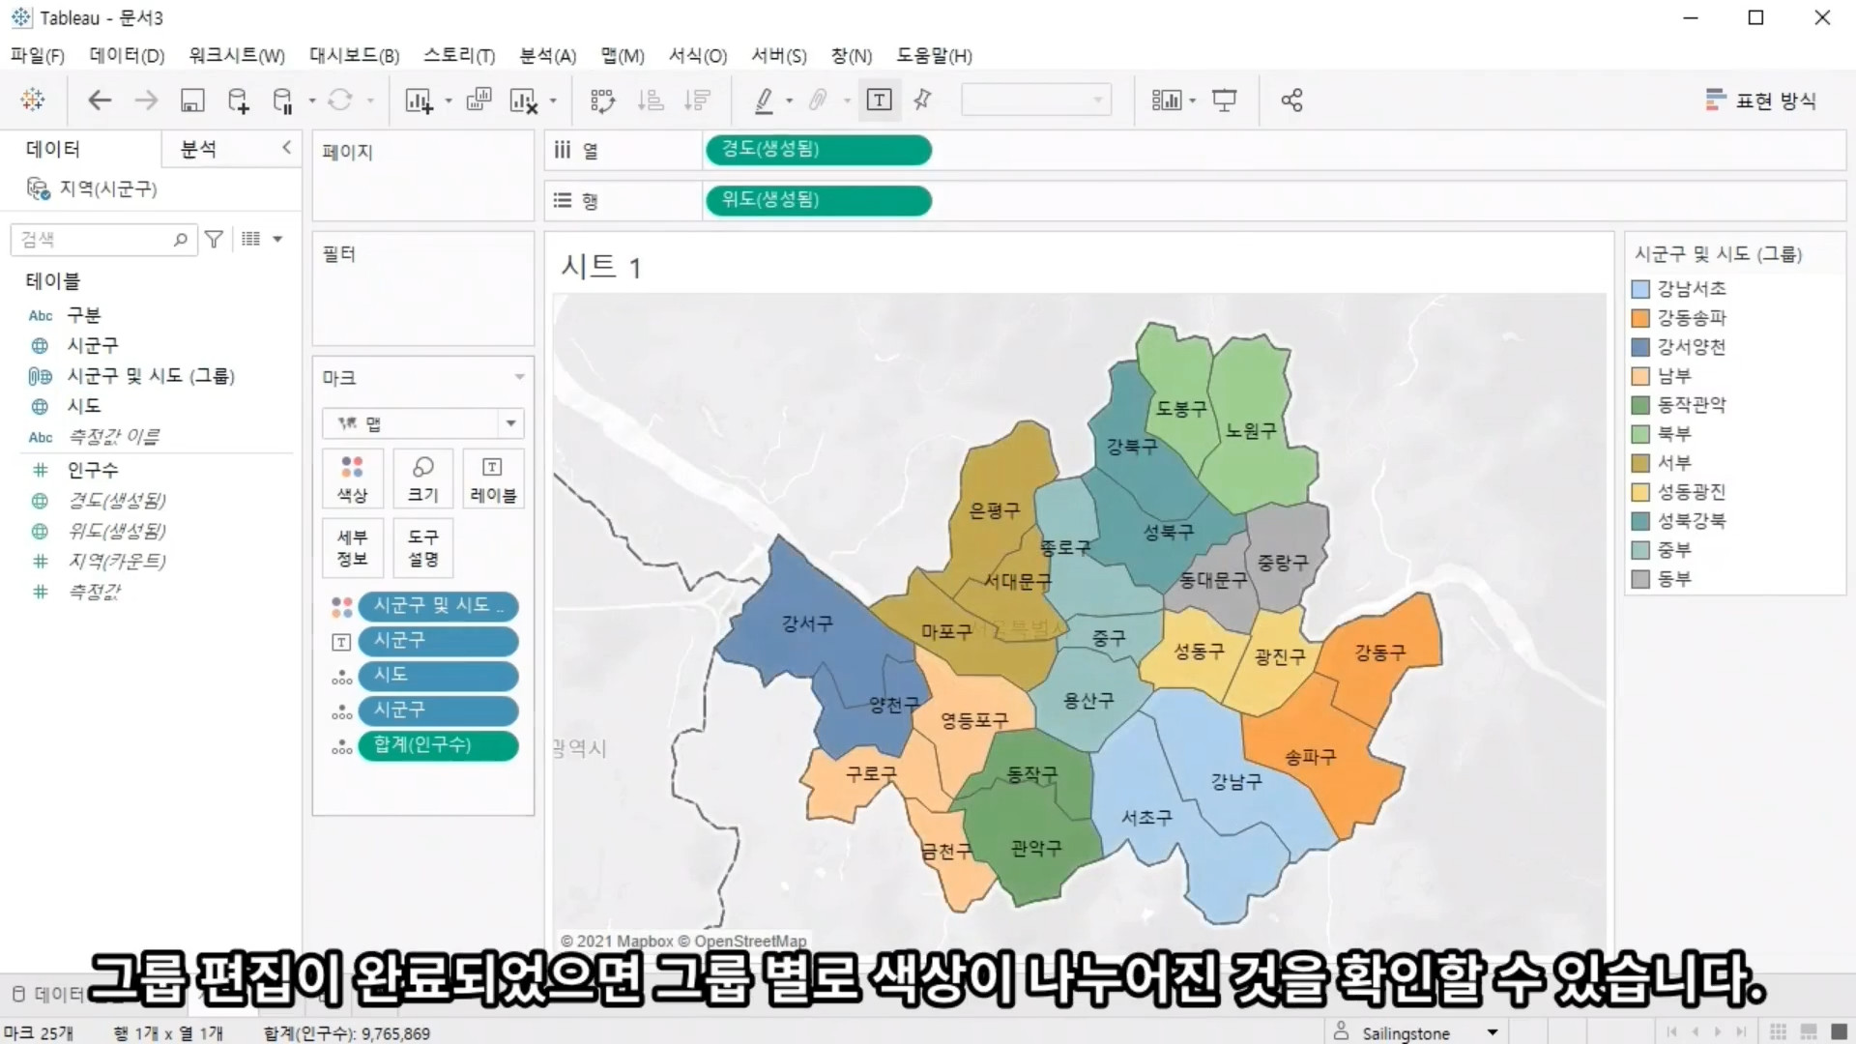Click the Share icon in toolbar
The image size is (1856, 1044).
pyautogui.click(x=1291, y=101)
